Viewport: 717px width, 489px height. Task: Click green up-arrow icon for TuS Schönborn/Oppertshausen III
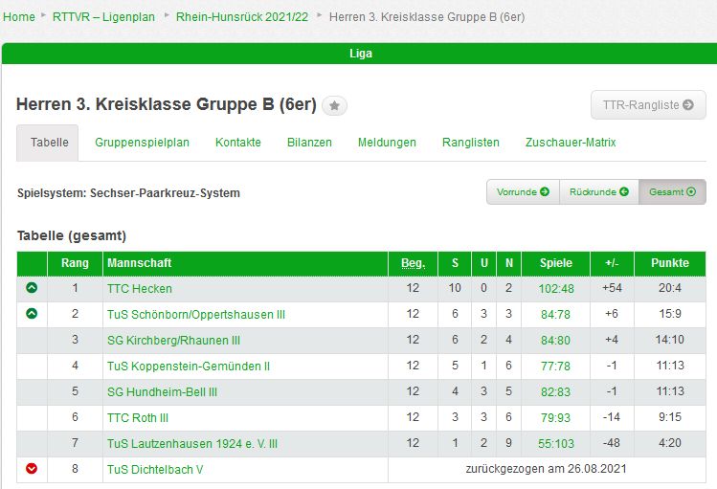[32, 314]
